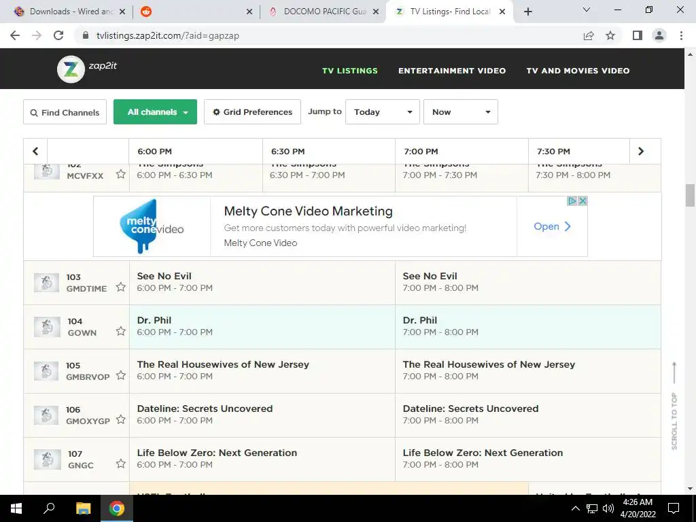696x522 pixels.
Task: Open a new tab with the plus button
Action: point(527,12)
